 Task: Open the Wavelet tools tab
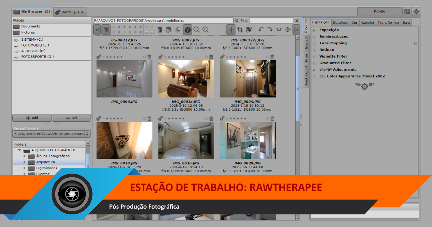(x=368, y=23)
